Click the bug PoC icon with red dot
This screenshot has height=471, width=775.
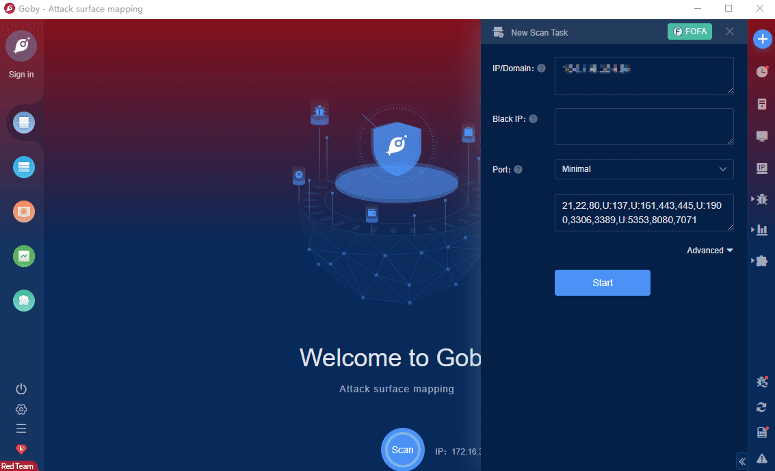[762, 381]
